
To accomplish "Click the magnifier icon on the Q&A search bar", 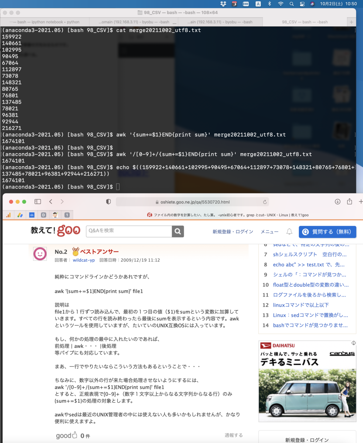I will [x=178, y=231].
